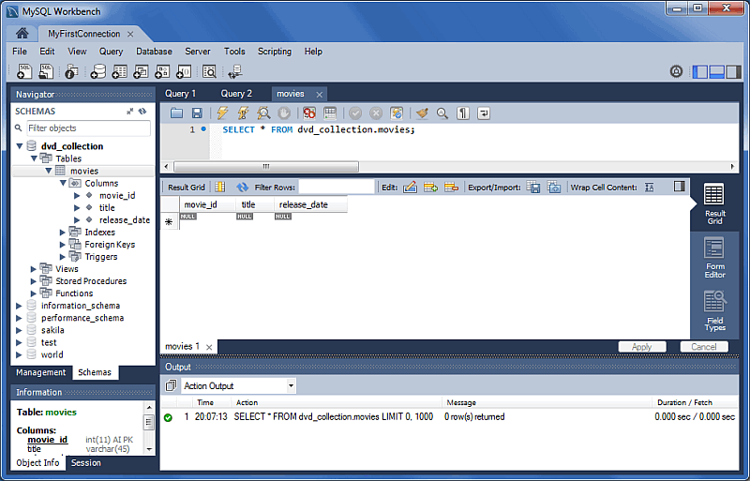This screenshot has height=481, width=750.
Task: Delete selected rows from result grid
Action: point(451,188)
